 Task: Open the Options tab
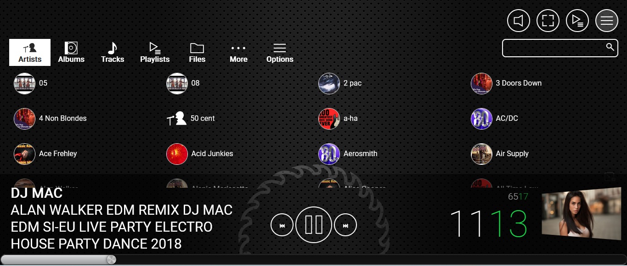[x=280, y=52]
